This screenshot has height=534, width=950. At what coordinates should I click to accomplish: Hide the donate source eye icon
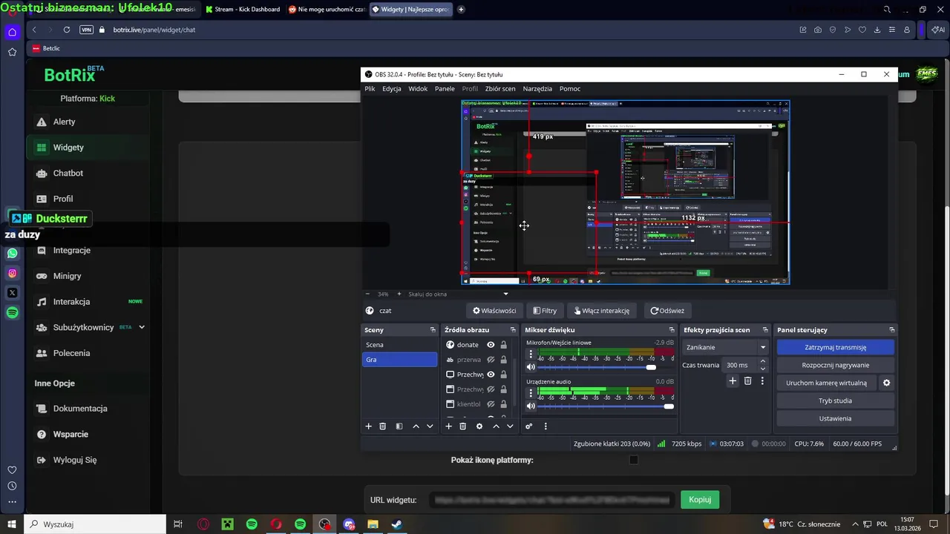click(x=491, y=345)
